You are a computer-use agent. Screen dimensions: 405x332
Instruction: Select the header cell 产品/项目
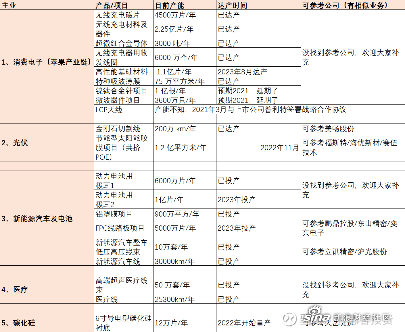[124, 5]
